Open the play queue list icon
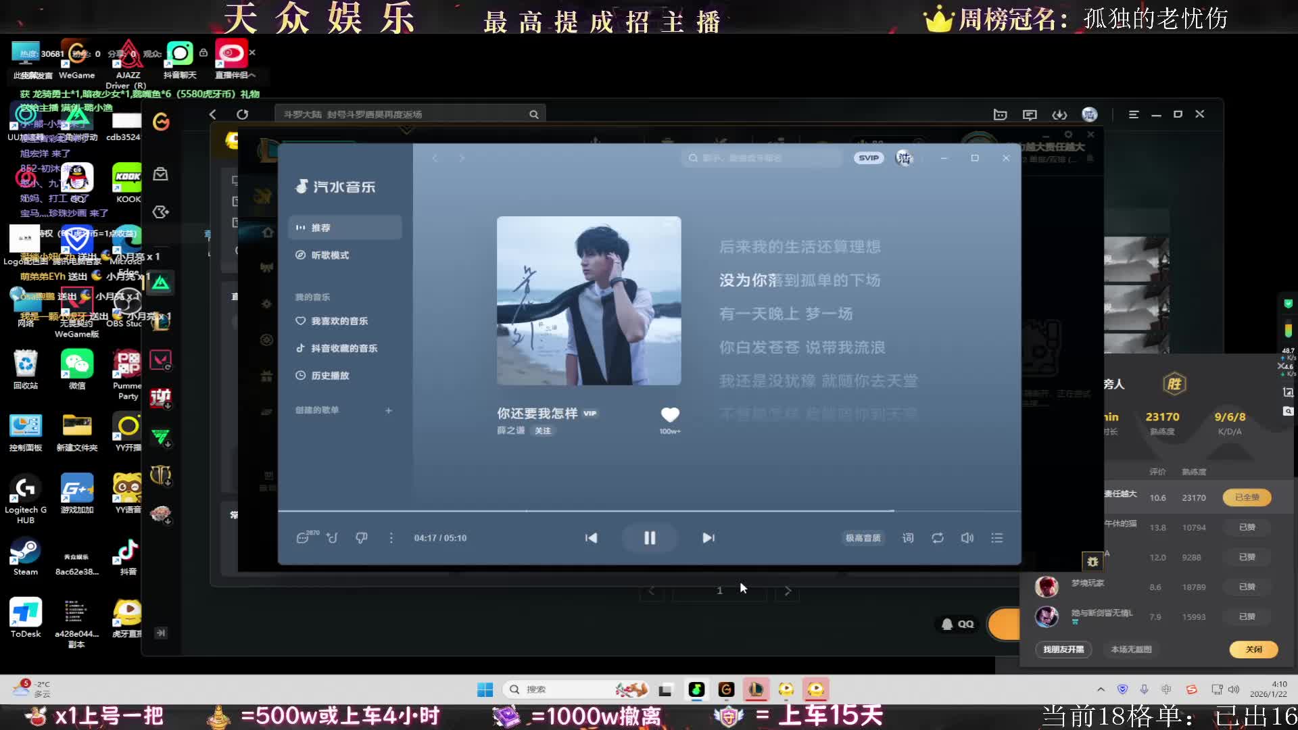This screenshot has width=1298, height=730. 996,538
